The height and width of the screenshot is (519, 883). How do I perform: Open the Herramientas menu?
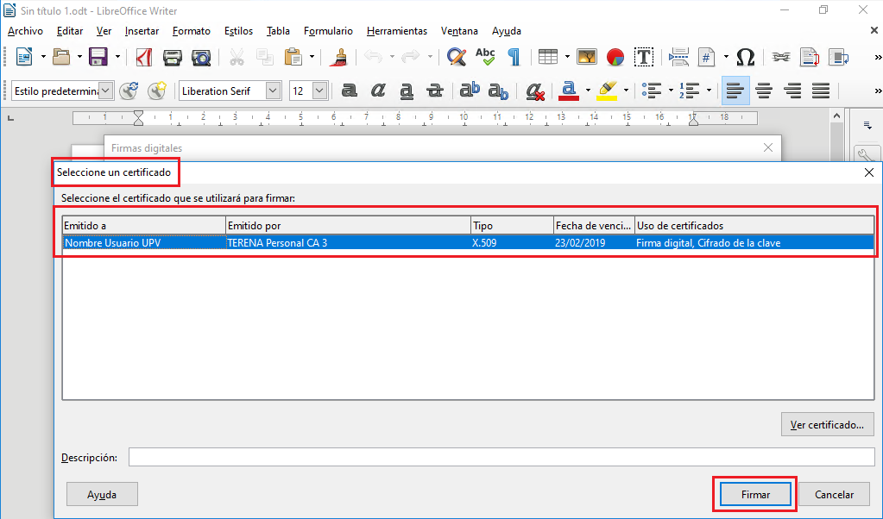[x=396, y=31]
